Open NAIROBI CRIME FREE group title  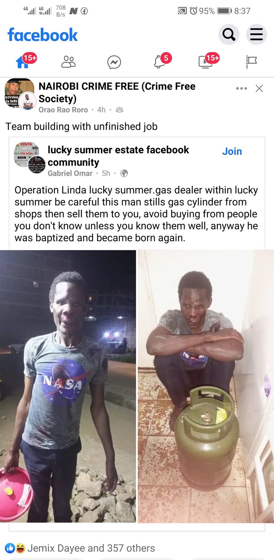117,93
